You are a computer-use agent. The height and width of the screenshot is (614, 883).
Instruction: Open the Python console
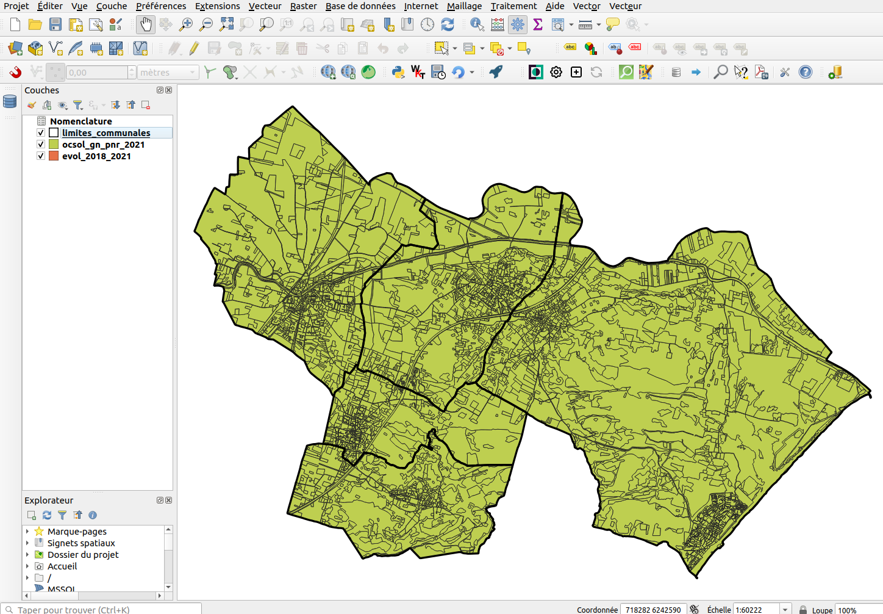click(x=398, y=72)
